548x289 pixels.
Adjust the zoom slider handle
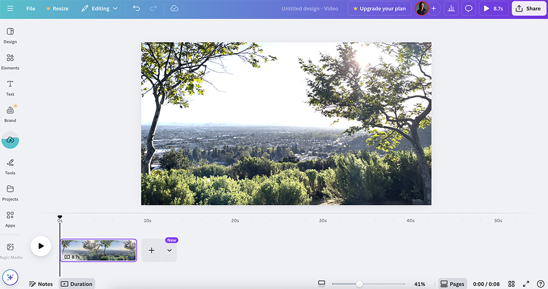pos(359,284)
